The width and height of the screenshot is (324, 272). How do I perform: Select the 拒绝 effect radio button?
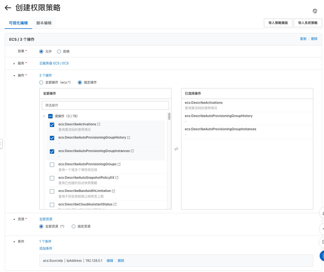click(59, 51)
